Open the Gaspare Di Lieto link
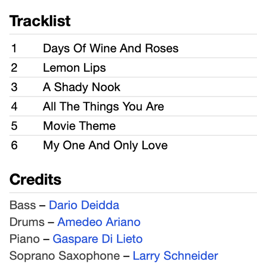The width and height of the screenshot is (257, 269). click(97, 239)
